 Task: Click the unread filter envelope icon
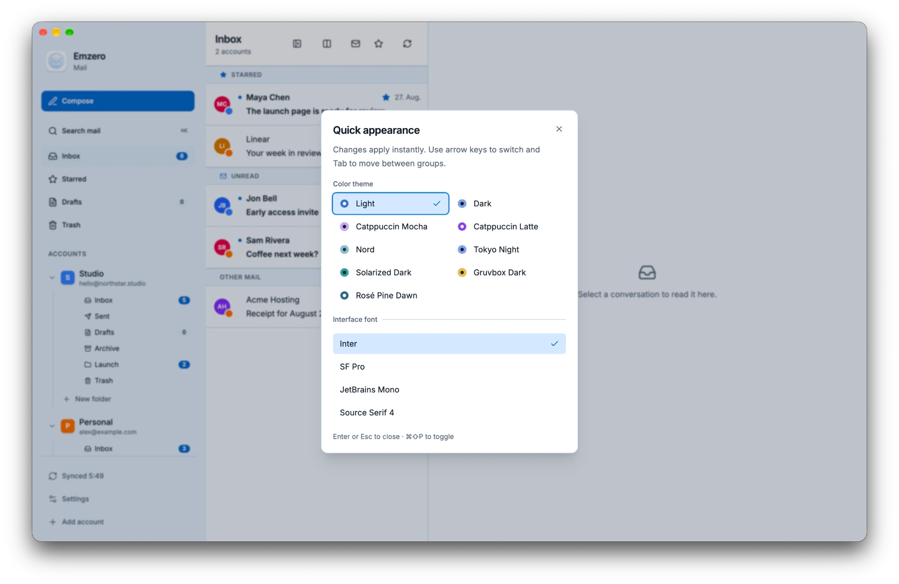(x=356, y=44)
